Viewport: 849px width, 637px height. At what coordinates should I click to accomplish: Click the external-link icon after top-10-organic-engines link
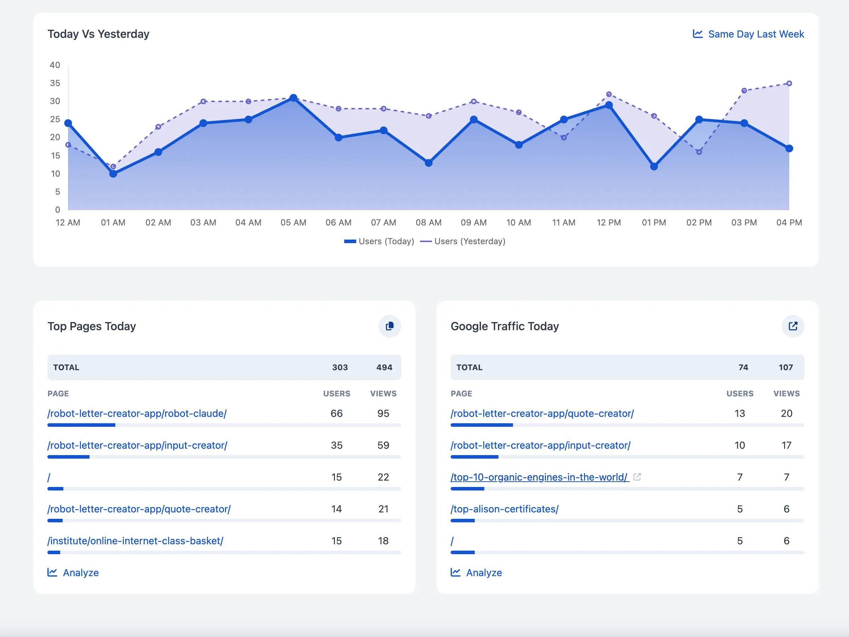(637, 477)
